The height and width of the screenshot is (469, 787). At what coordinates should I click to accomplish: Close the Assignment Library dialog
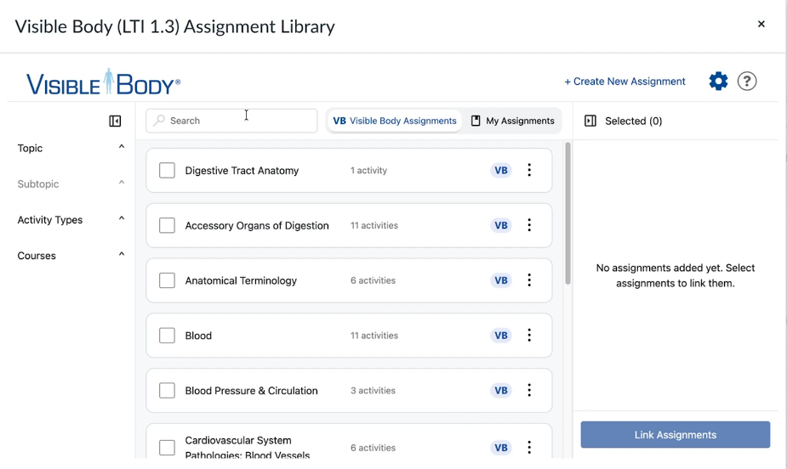tap(761, 24)
